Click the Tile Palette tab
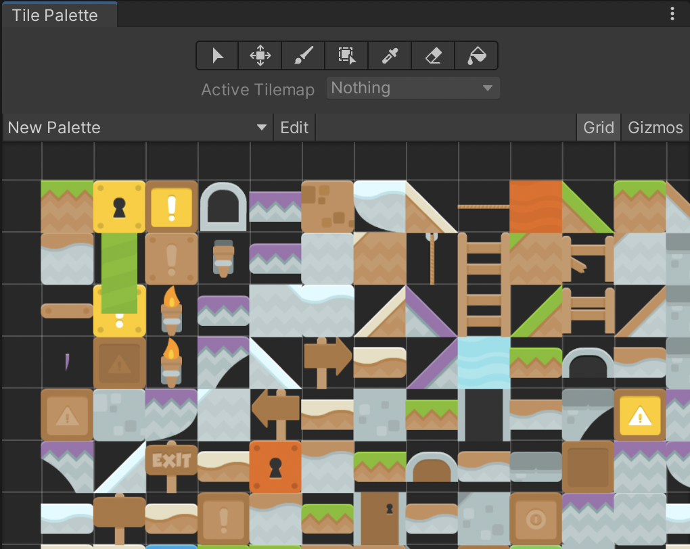The height and width of the screenshot is (549, 690). (x=55, y=15)
